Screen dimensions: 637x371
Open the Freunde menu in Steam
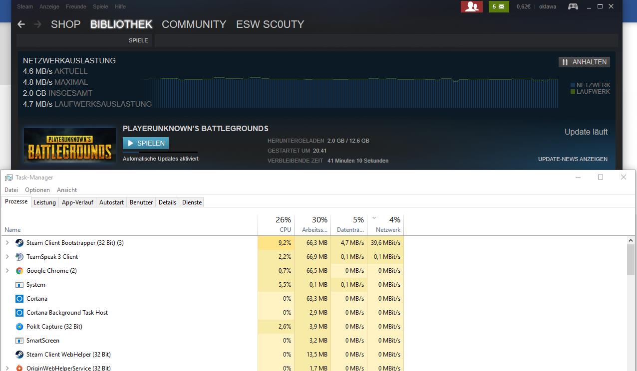pos(76,6)
